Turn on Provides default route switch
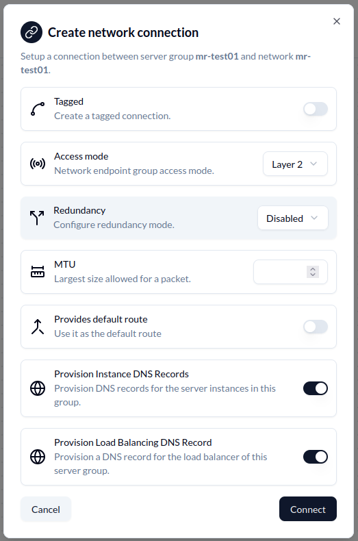Viewport: 358px width, 541px height. (316, 327)
